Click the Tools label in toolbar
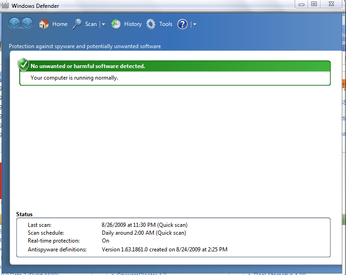The image size is (346, 275). (x=166, y=24)
